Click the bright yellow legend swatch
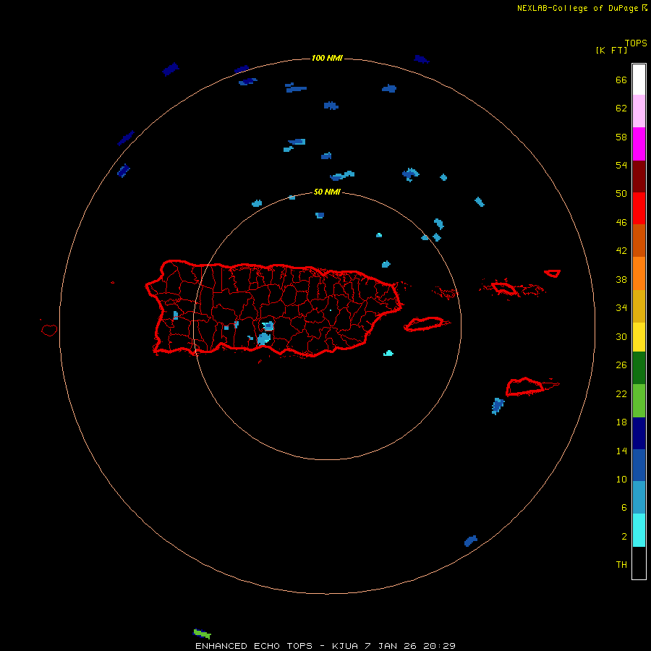Image resolution: width=651 pixels, height=651 pixels. pyautogui.click(x=639, y=337)
